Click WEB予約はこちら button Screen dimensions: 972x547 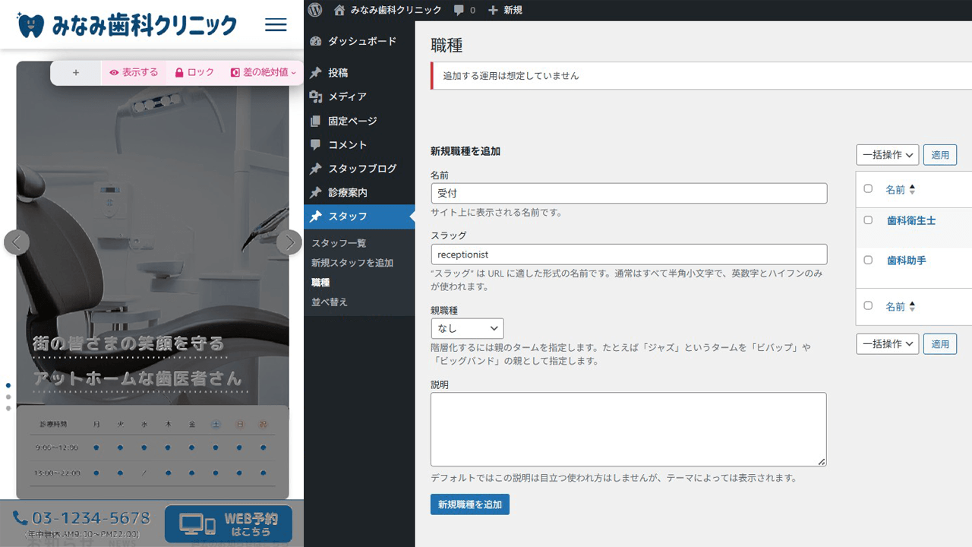click(229, 524)
